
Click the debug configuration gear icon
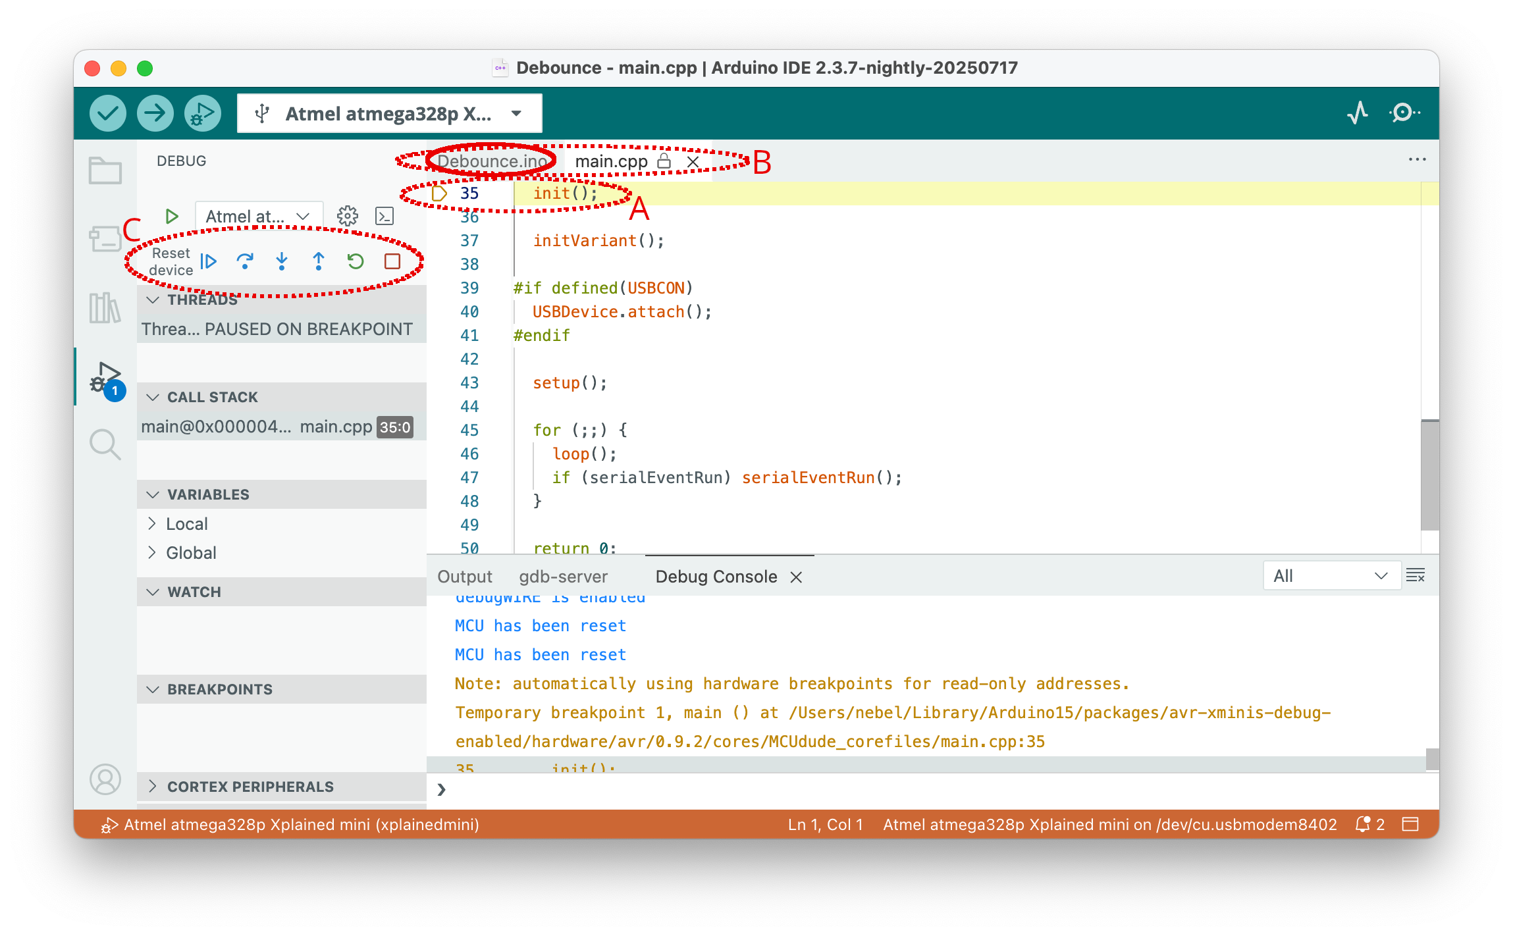click(x=347, y=216)
